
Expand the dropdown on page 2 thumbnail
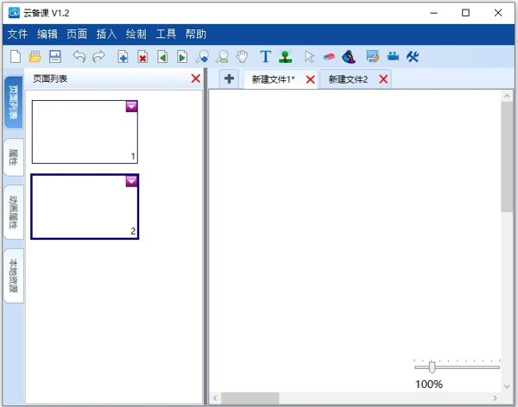(131, 180)
